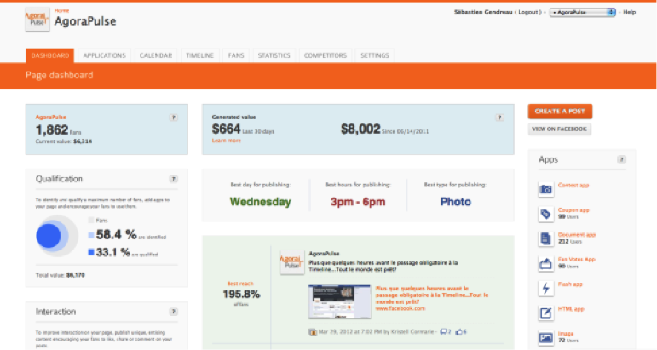Open the Statistics tab

point(274,55)
